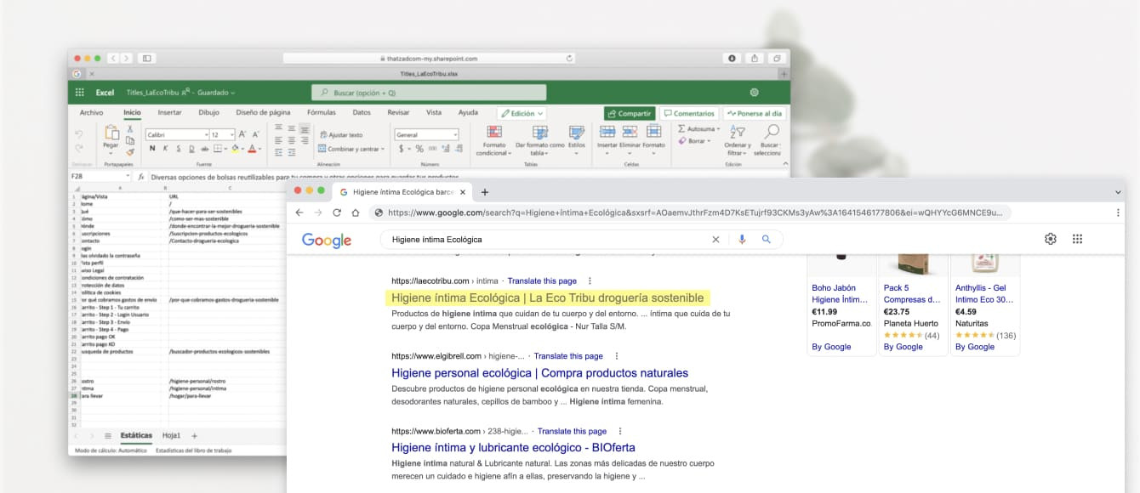Click the Google voice search microphone
Screen dimensions: 1140x493
742,240
